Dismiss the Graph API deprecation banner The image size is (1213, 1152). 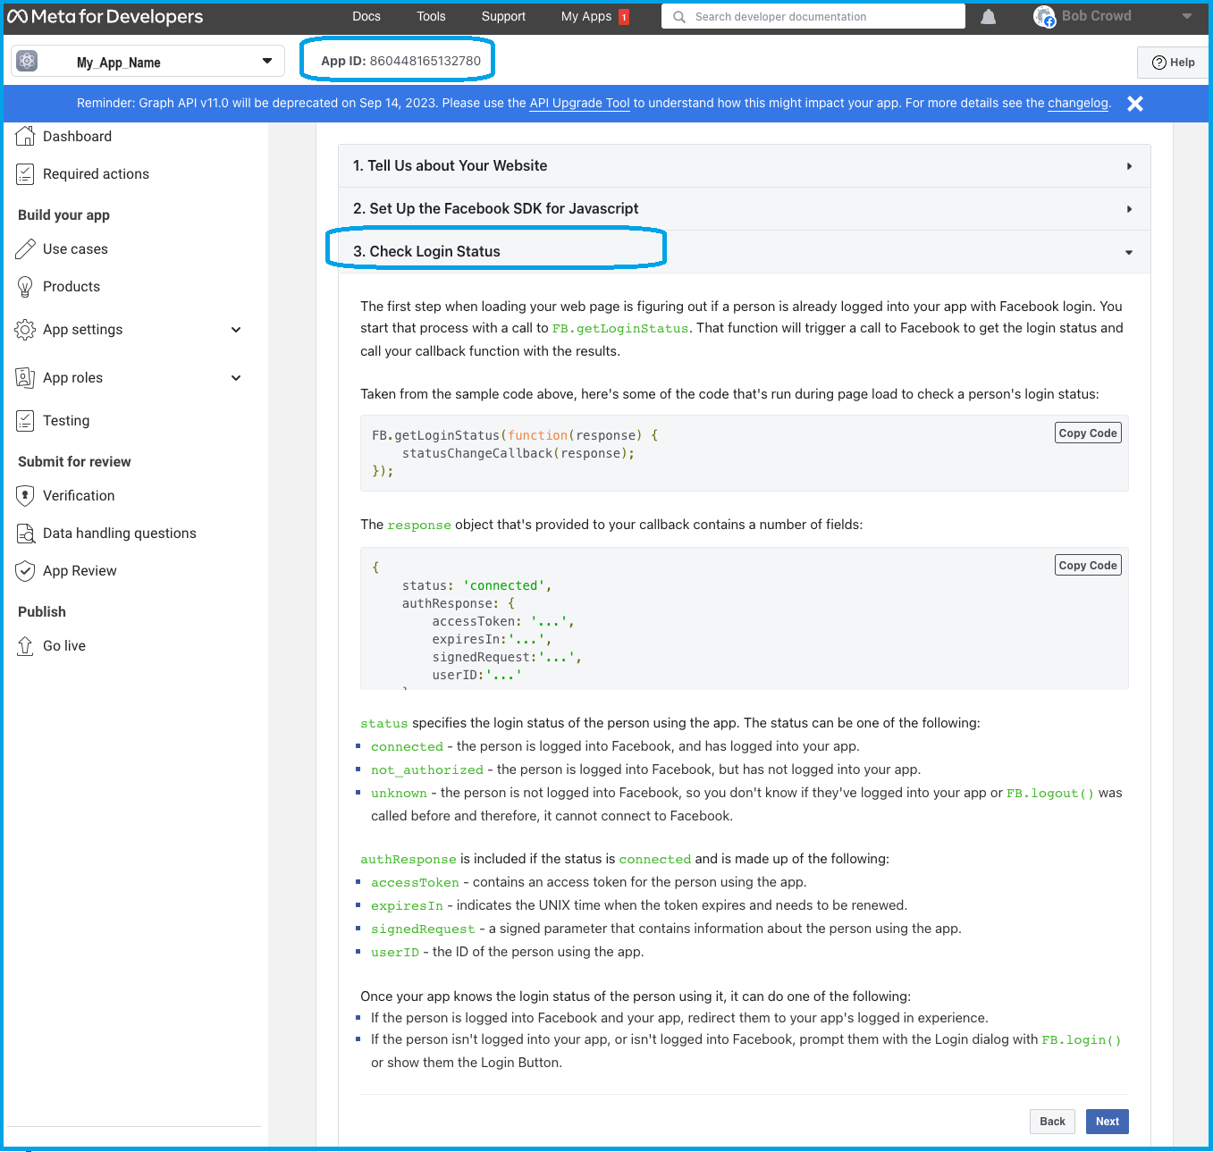point(1135,104)
